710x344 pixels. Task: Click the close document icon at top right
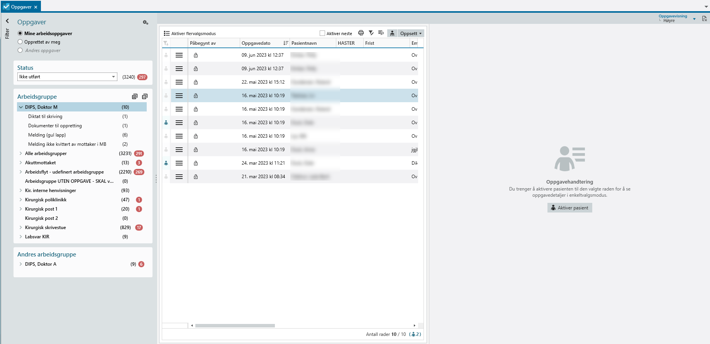click(704, 19)
